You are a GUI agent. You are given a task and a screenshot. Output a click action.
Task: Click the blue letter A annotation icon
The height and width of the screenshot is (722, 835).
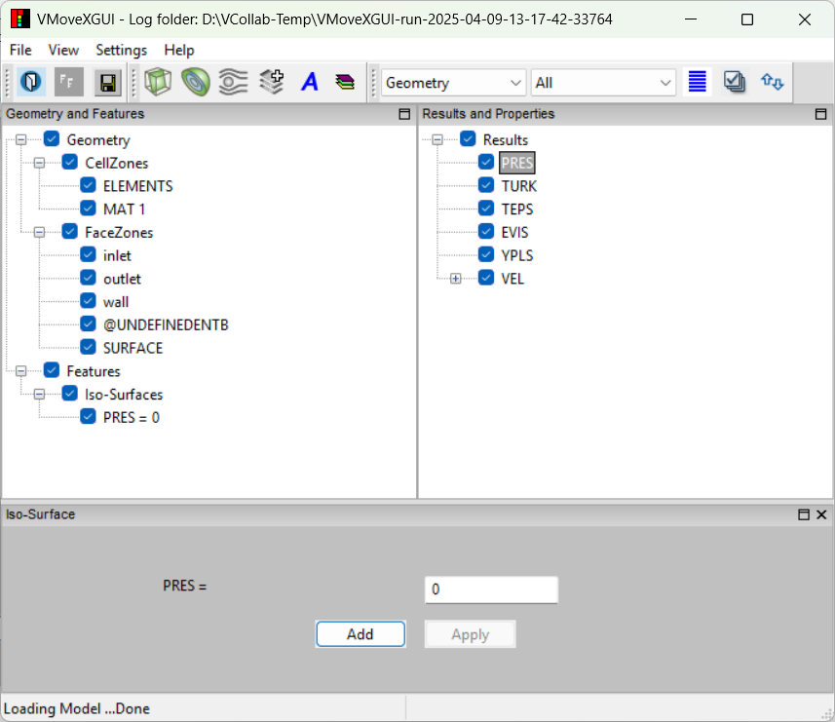[310, 83]
